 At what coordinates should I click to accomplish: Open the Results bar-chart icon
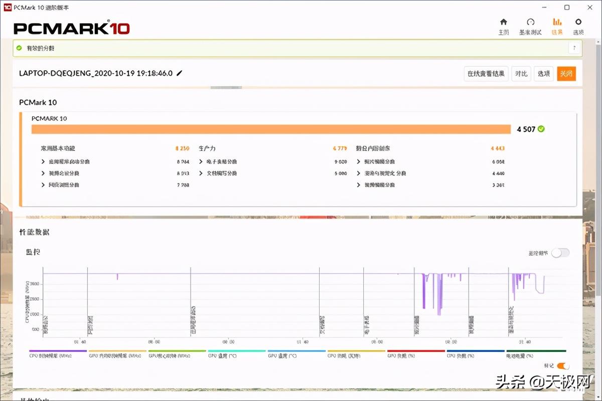point(557,22)
